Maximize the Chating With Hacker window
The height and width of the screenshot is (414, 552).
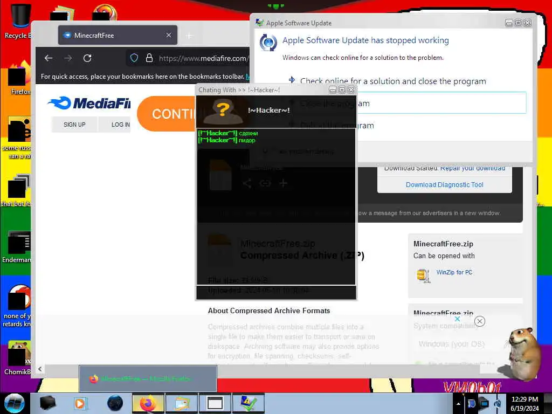coord(342,90)
